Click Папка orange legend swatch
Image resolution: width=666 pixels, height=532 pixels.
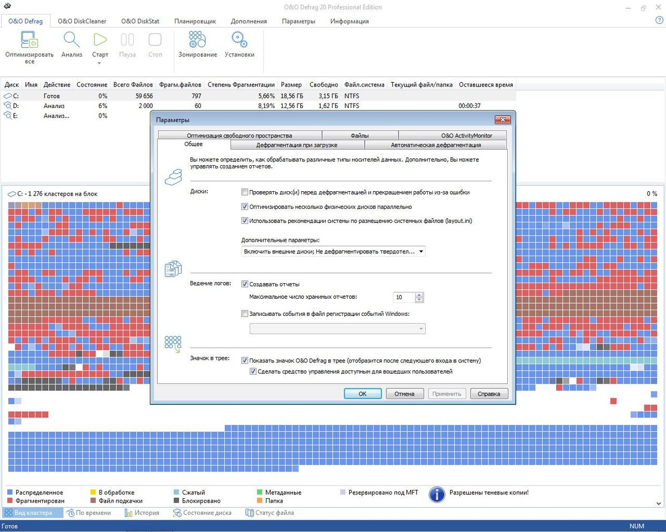pos(260,500)
